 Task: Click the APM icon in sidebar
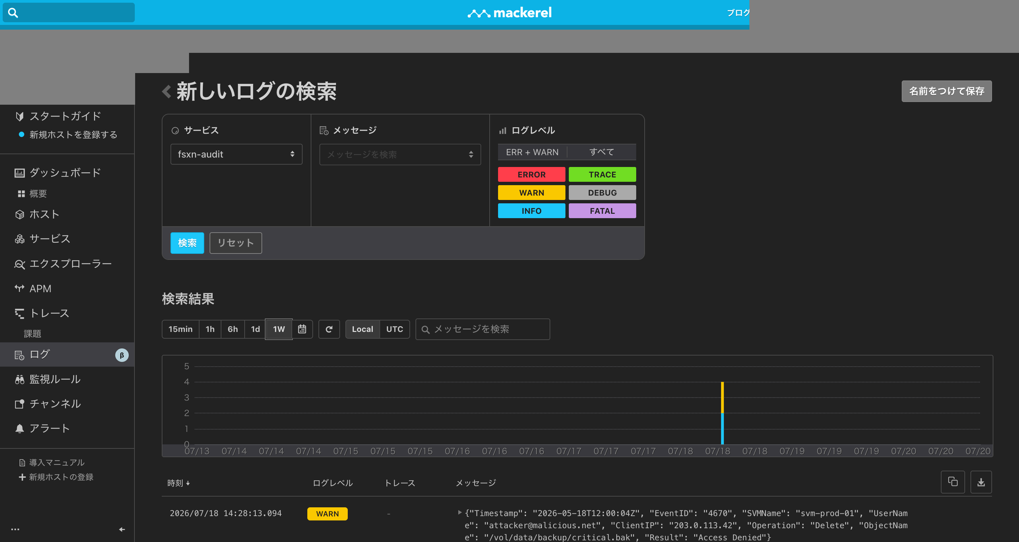[x=20, y=289]
